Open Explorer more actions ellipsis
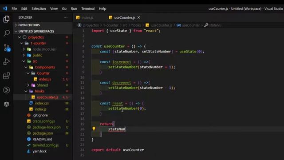Screen dimensions: 284x160 pyautogui.click(x=66, y=17)
